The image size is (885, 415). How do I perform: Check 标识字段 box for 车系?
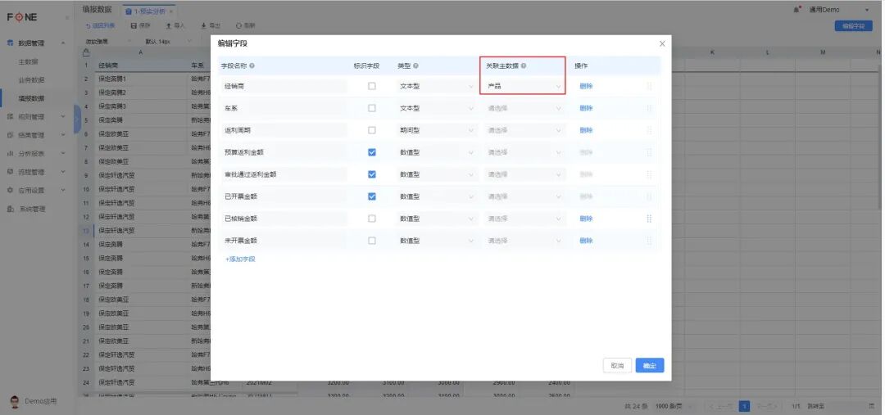371,108
